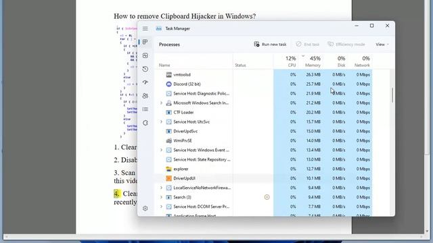The height and width of the screenshot is (243, 433).
Task: Click the document horizontal scrollbar at bottom
Action: tap(214, 237)
